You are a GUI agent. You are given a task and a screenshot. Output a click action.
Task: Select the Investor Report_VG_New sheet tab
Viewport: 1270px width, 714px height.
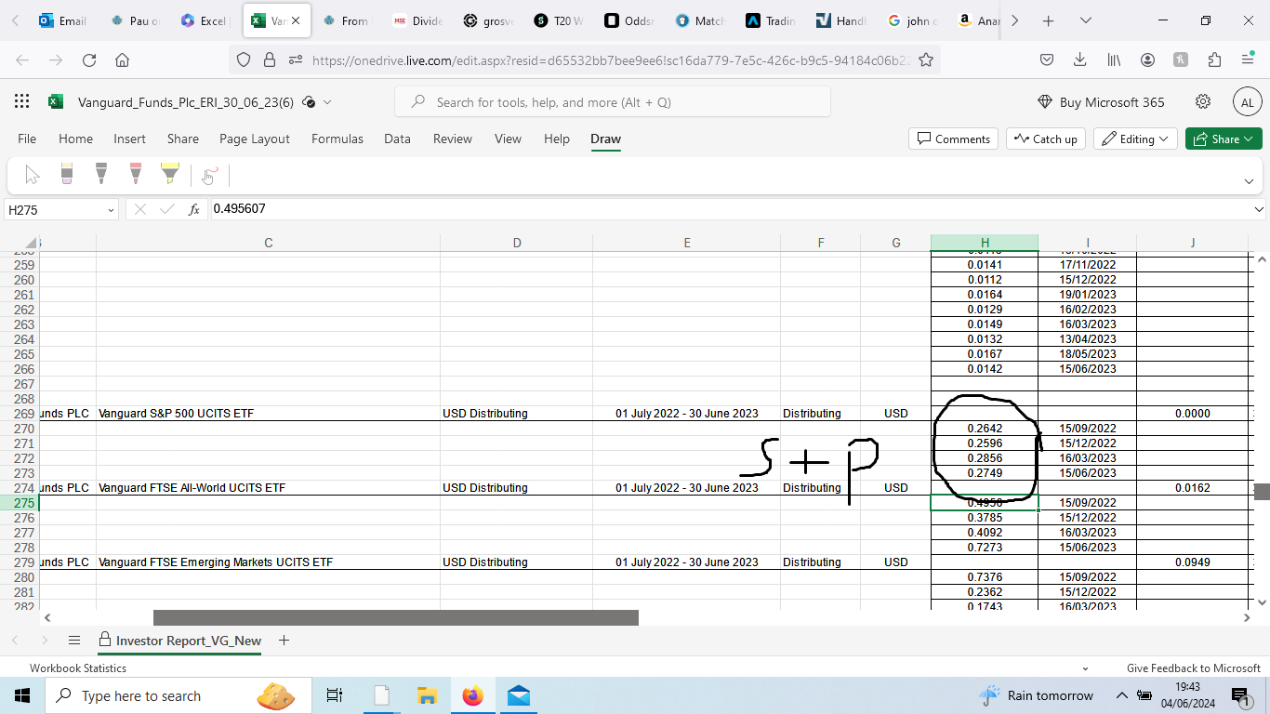pyautogui.click(x=179, y=641)
